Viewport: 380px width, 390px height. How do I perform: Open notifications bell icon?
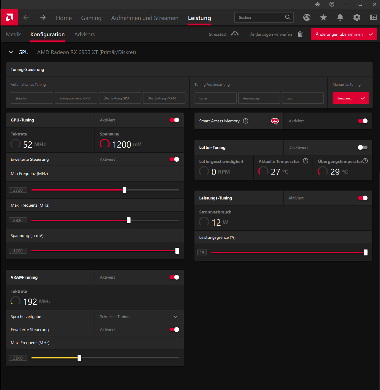click(x=340, y=17)
